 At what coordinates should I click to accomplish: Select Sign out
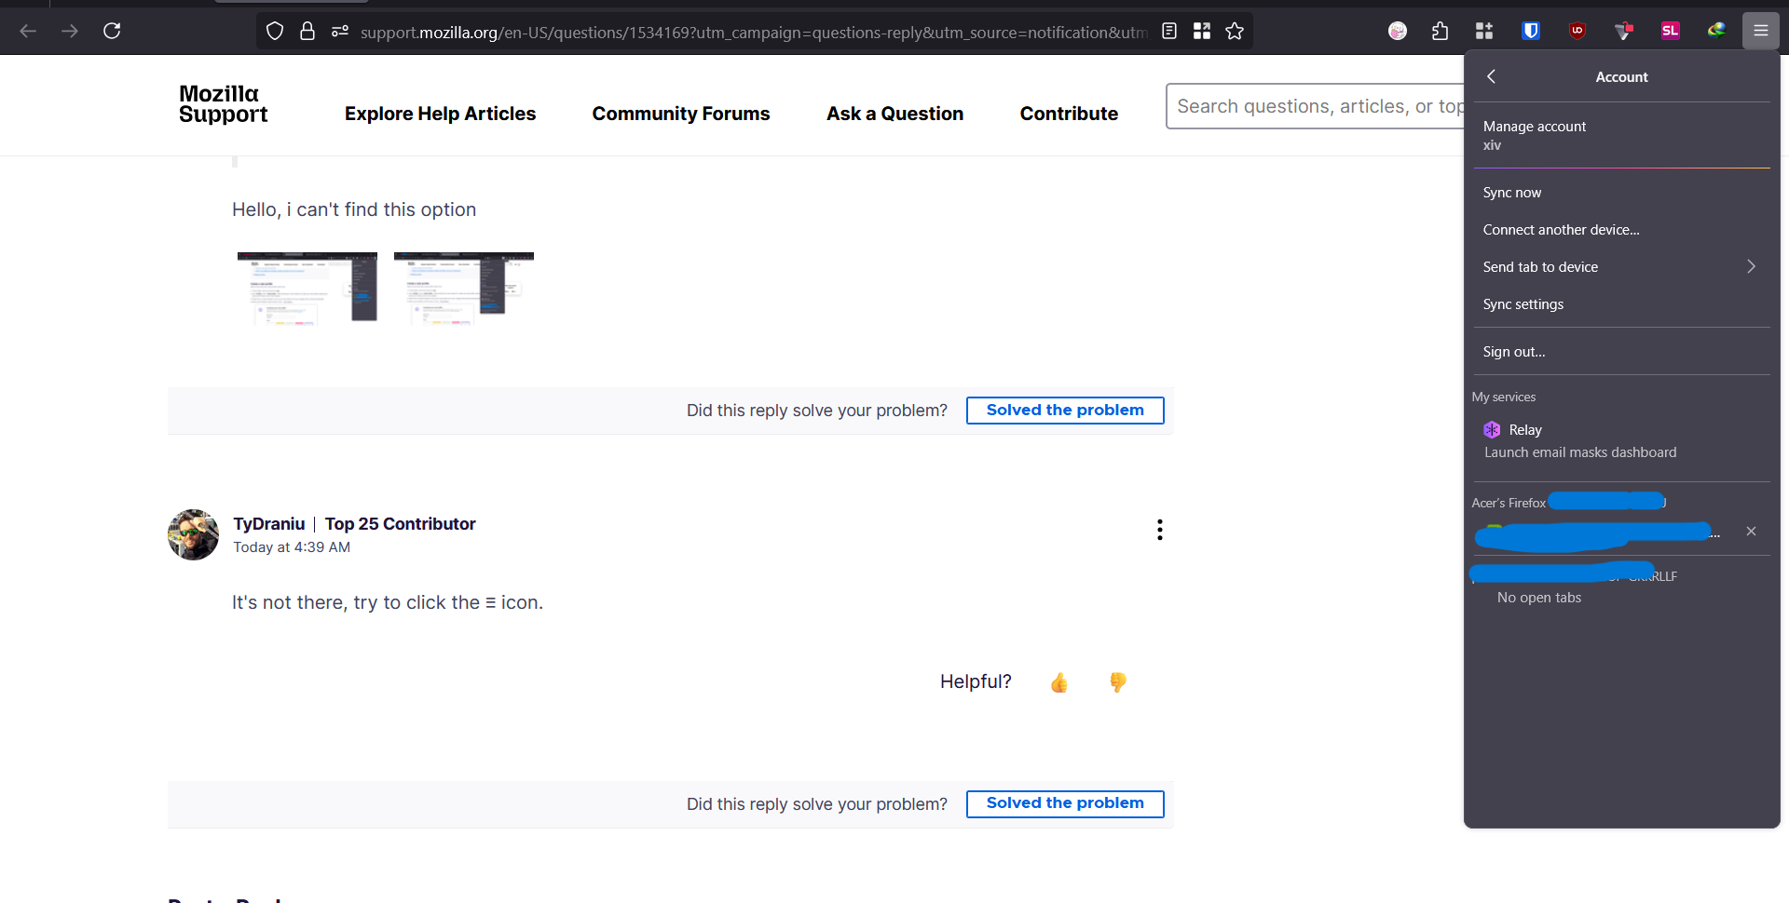click(1622, 352)
